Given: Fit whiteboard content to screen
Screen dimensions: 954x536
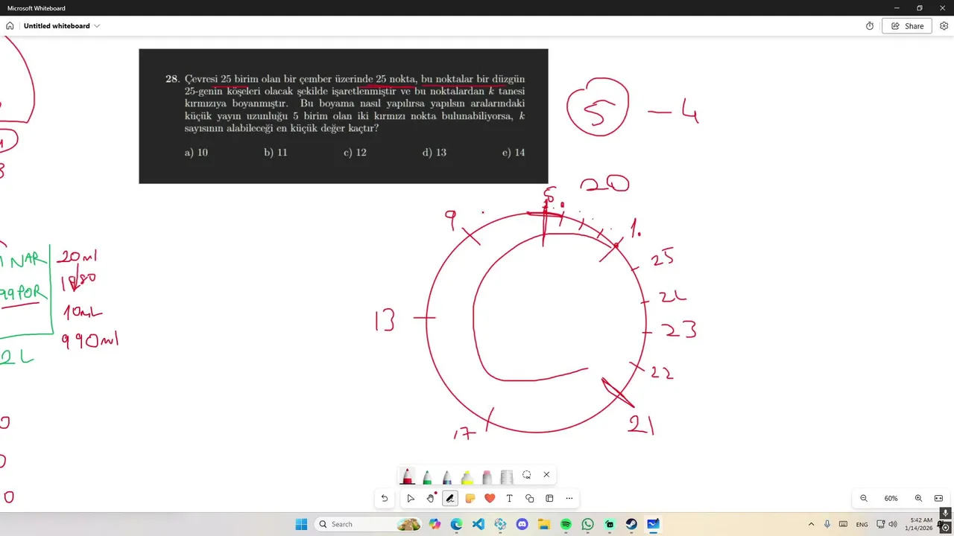Looking at the screenshot, I should coord(938,499).
